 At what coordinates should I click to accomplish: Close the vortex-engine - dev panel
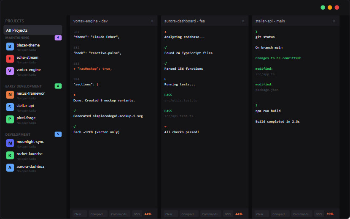pyautogui.click(x=152, y=21)
